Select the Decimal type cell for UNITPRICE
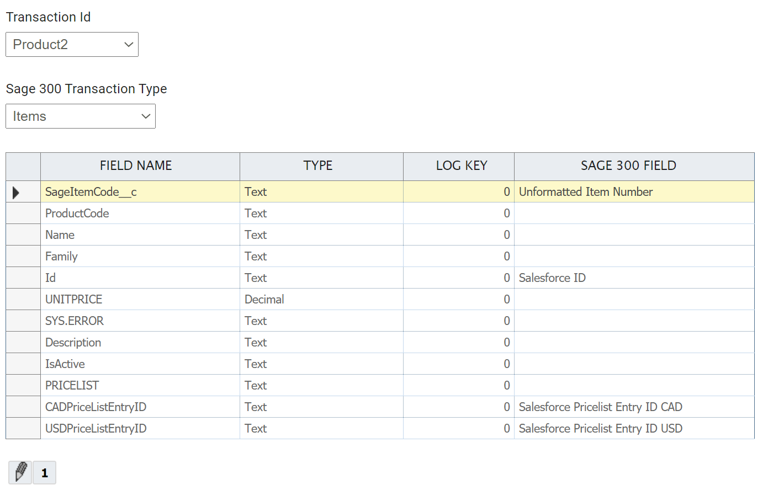768x501 pixels. (x=321, y=300)
